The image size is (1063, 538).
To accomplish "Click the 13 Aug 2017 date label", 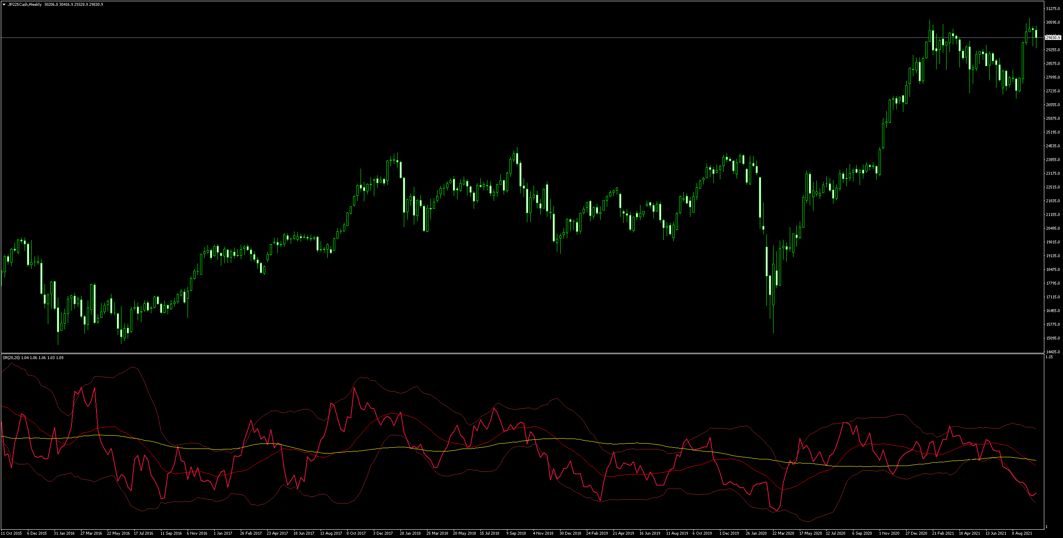I will (331, 533).
